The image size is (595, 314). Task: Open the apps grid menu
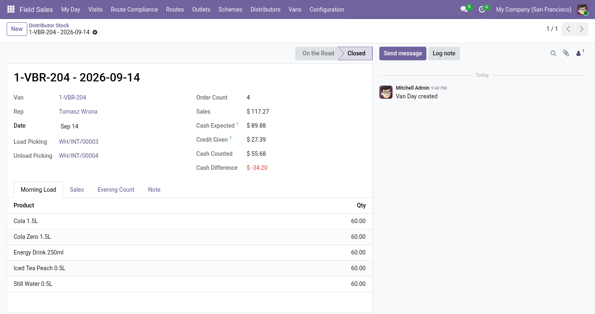11,10
